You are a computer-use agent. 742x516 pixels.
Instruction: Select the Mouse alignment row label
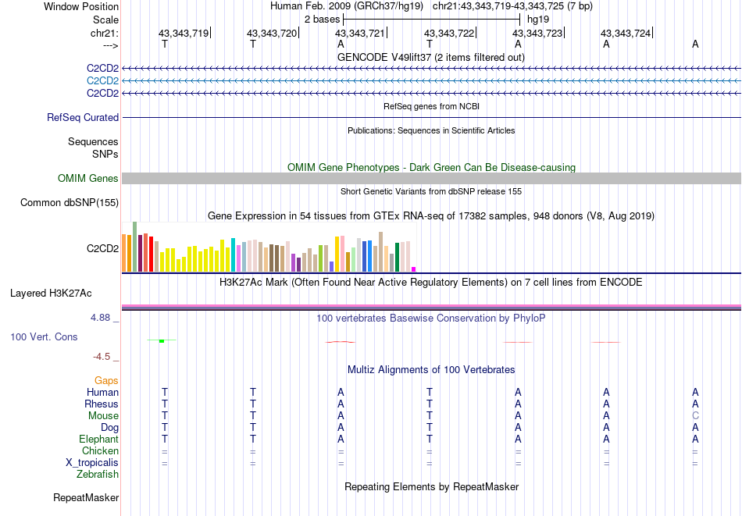pyautogui.click(x=103, y=416)
